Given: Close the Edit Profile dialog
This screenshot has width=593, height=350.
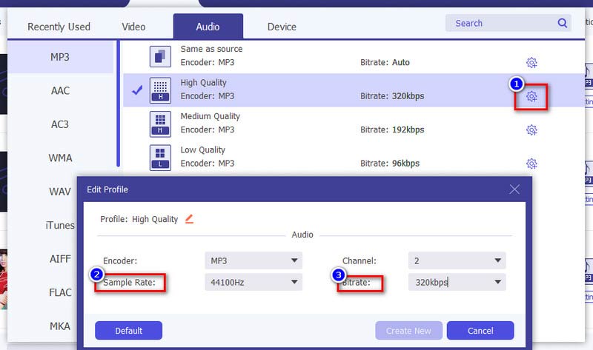Looking at the screenshot, I should coord(514,189).
